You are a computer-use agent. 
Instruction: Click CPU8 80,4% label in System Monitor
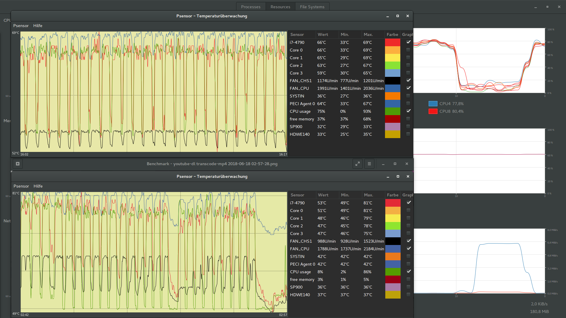(x=451, y=111)
